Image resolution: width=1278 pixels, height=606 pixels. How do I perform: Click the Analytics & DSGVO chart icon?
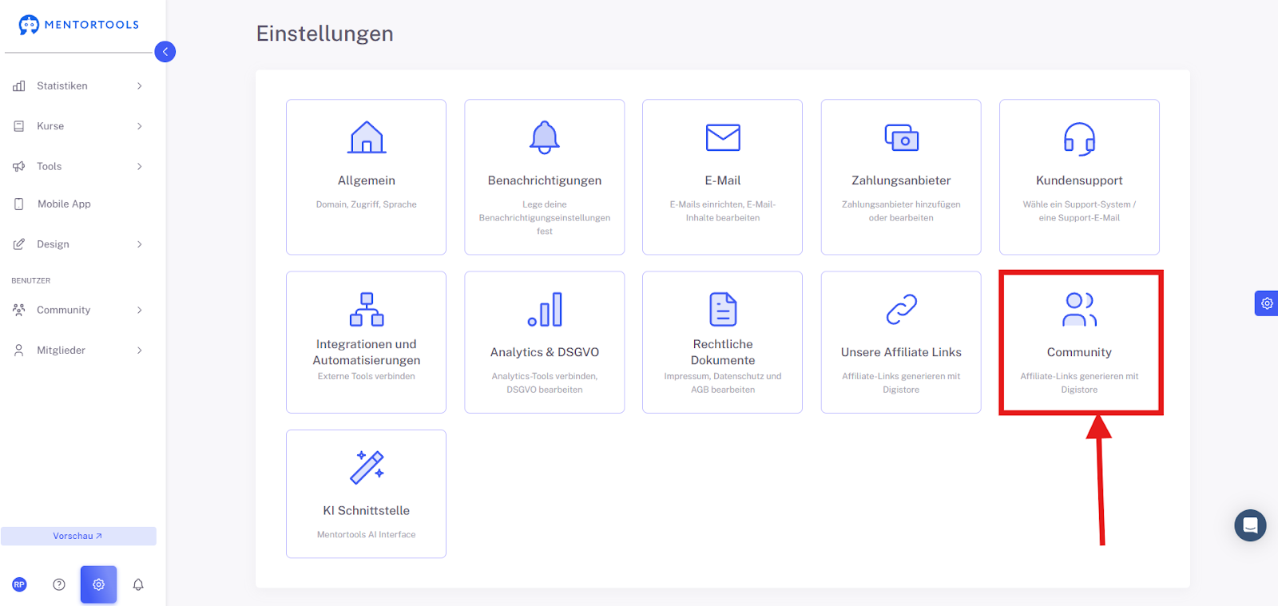point(545,309)
